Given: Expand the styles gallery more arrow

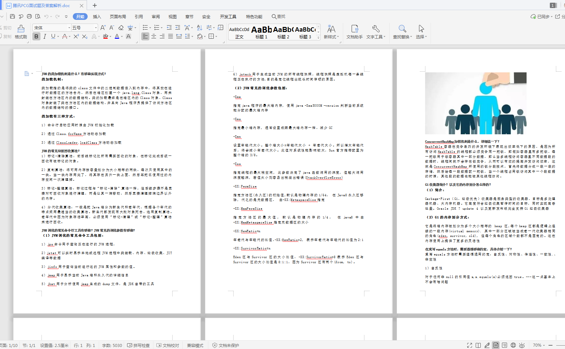Looking at the screenshot, I should [x=318, y=38].
